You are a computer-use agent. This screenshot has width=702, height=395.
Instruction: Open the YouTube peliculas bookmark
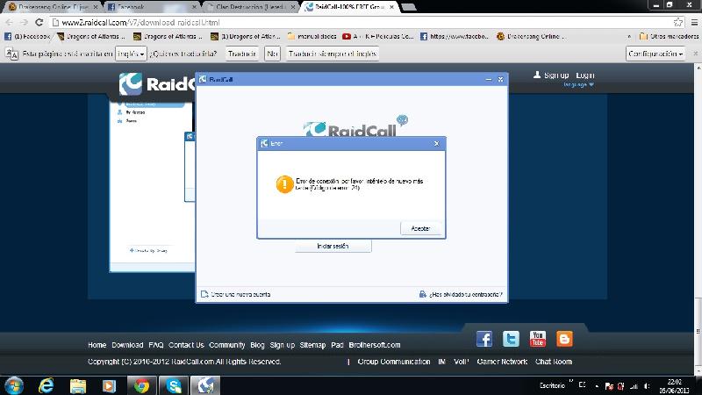pos(378,36)
